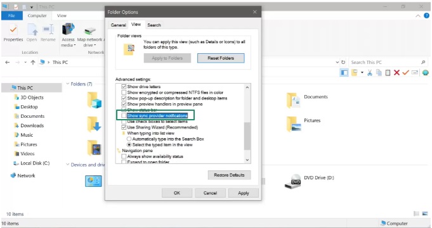Switch to details view icon in status bar
Image resolution: width=432 pixels, height=228 pixels.
click(x=416, y=213)
